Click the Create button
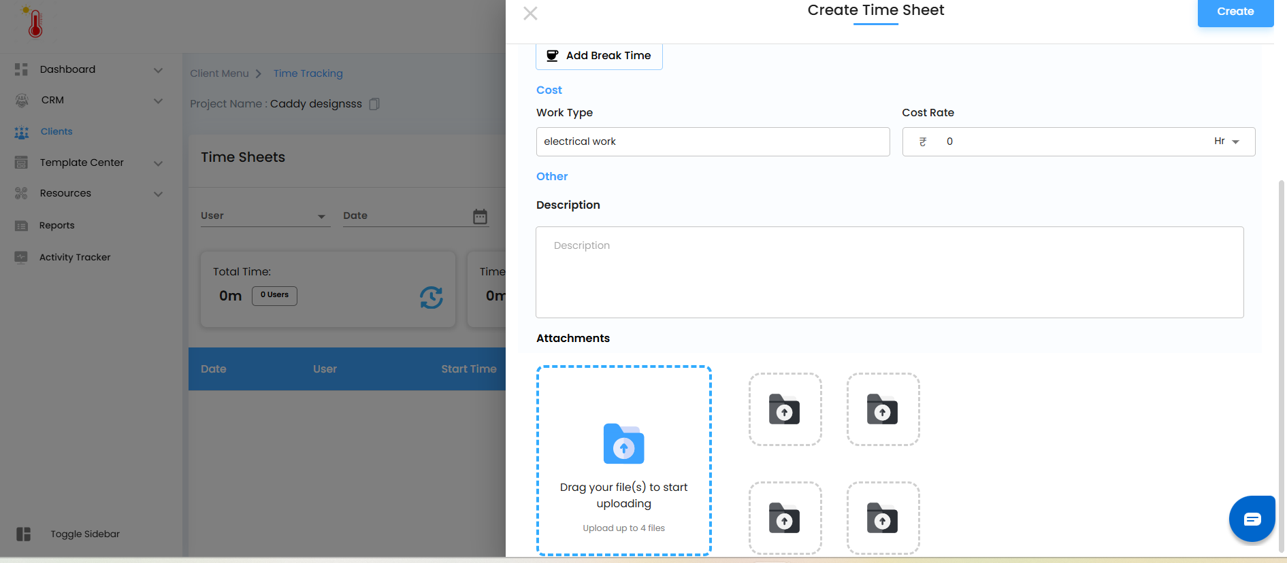The image size is (1287, 563). coord(1235,12)
